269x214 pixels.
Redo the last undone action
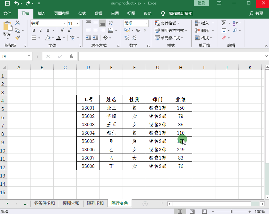[x=28, y=3]
